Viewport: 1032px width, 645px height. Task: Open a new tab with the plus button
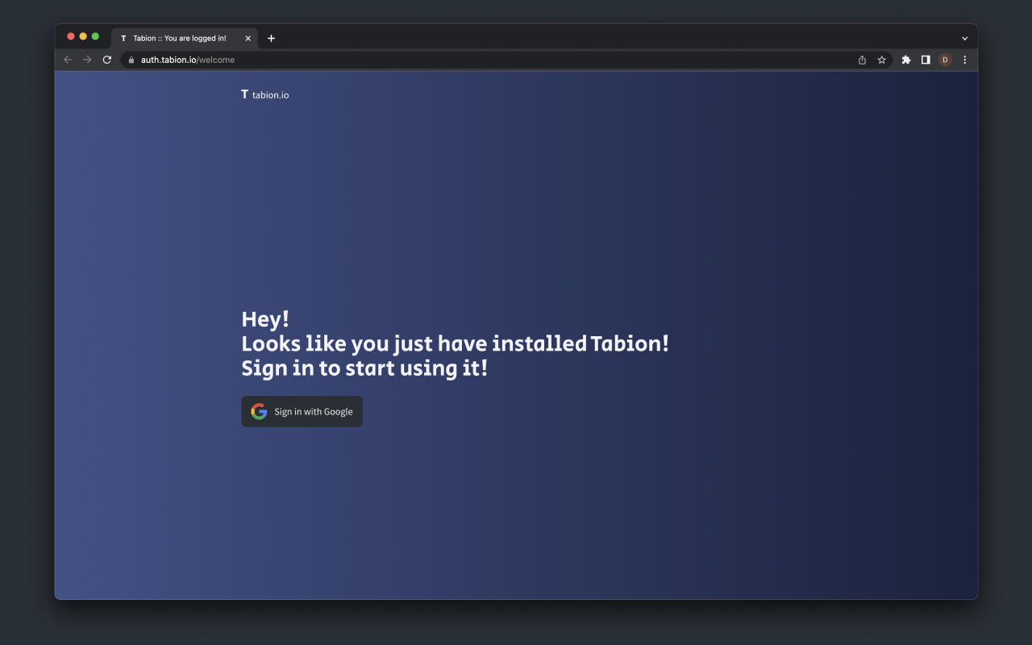(x=271, y=38)
